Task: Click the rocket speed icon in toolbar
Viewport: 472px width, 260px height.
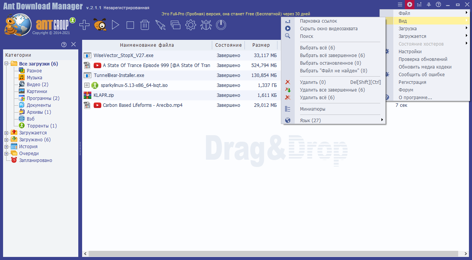Action: [x=160, y=25]
